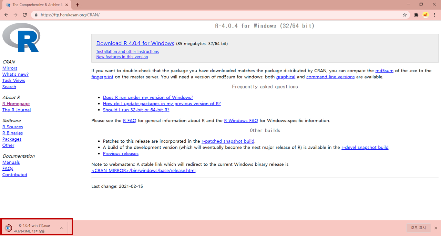Close the Comprehensive R Archive tab

66,5
